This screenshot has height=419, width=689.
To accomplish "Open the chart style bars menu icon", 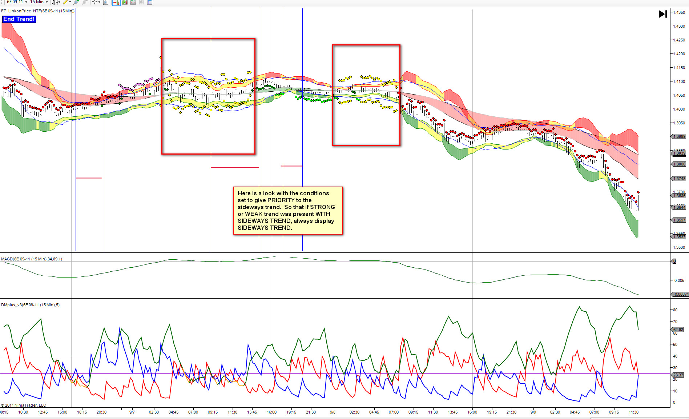I will 55,2.
